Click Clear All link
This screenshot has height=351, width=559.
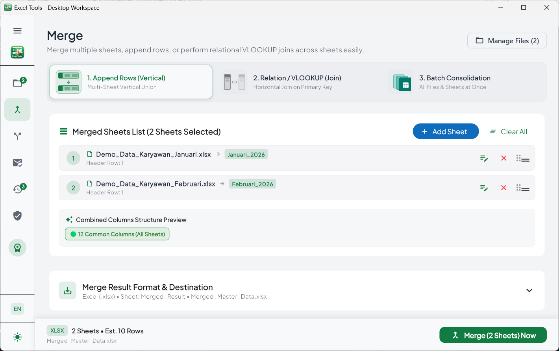tap(509, 132)
